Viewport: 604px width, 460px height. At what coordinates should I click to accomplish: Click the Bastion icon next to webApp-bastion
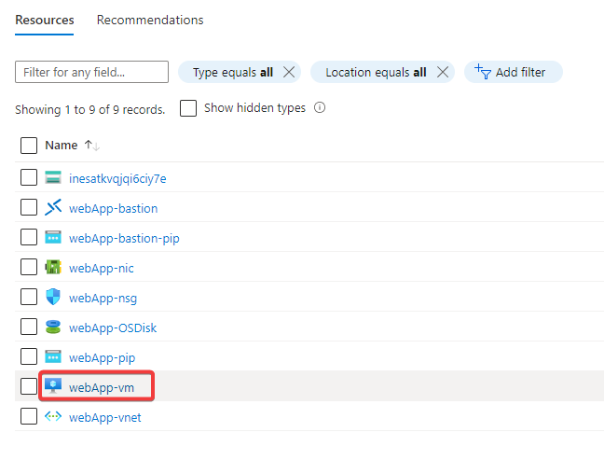[53, 208]
